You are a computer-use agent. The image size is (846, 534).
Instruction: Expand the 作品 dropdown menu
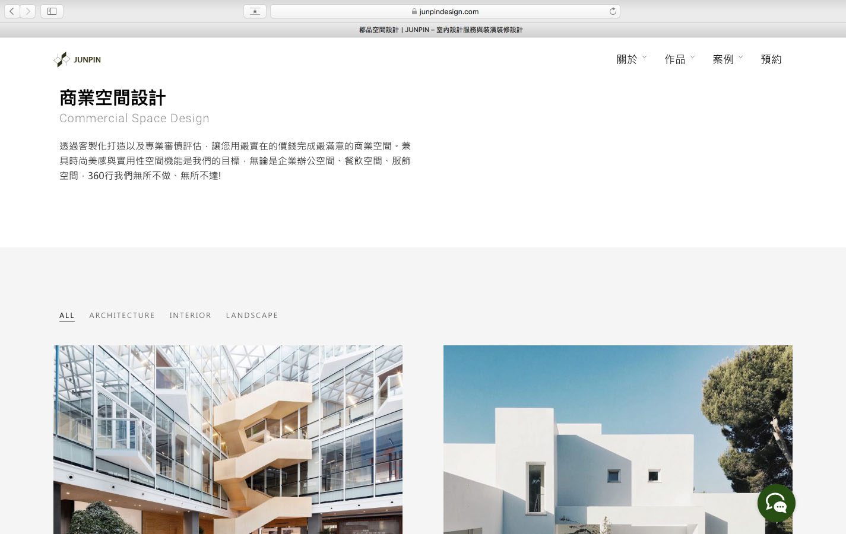pyautogui.click(x=679, y=59)
